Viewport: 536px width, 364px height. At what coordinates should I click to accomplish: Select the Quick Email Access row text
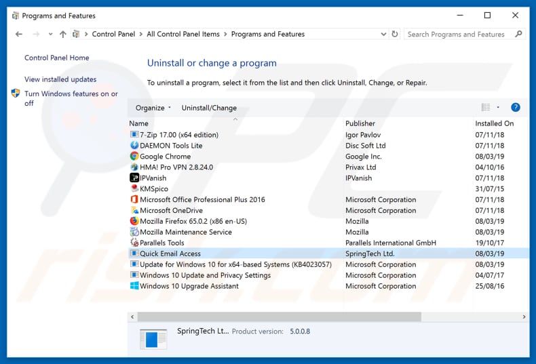point(170,254)
